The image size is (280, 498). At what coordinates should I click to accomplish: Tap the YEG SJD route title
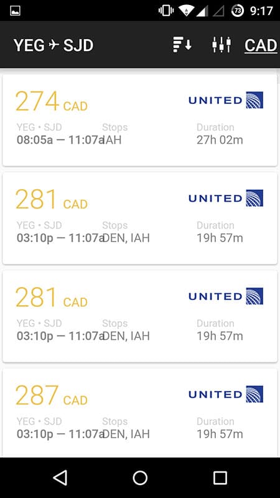point(54,45)
